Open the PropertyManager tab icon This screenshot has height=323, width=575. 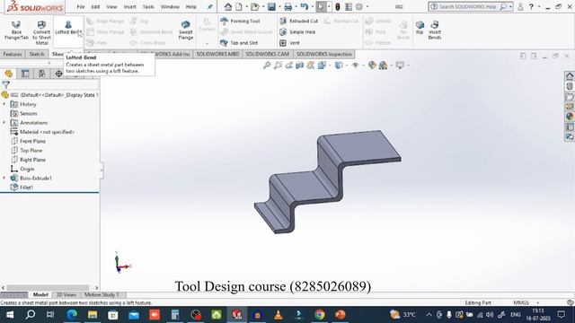(x=25, y=74)
